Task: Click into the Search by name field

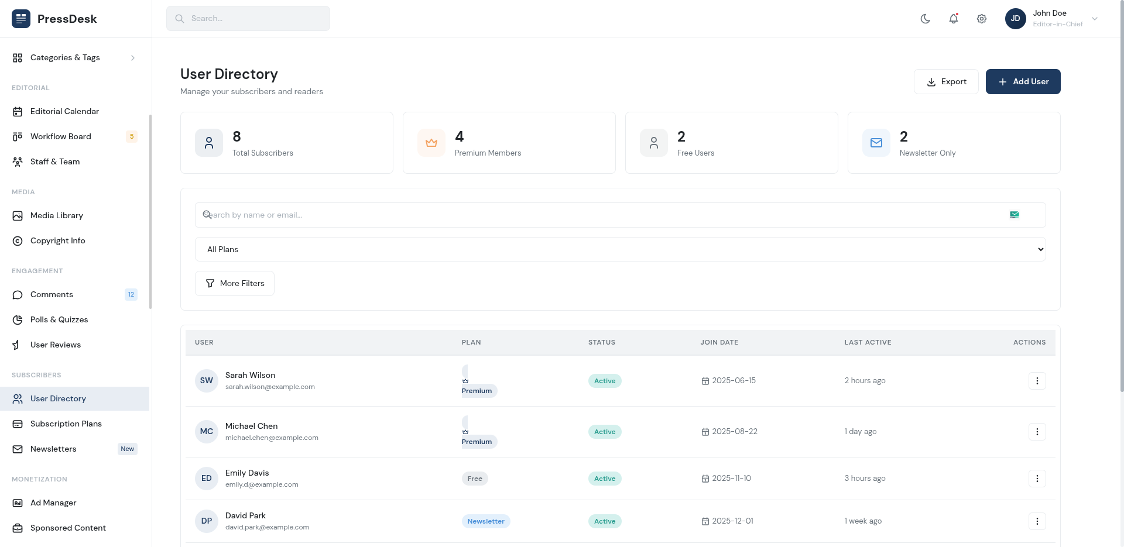Action: coord(410,215)
